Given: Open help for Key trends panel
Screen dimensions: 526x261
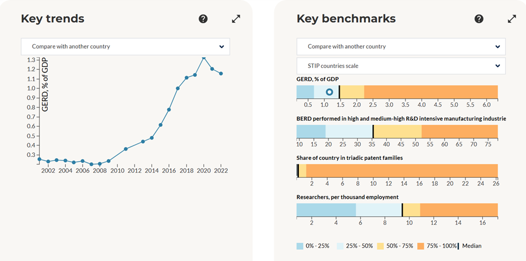Looking at the screenshot, I should 203,19.
